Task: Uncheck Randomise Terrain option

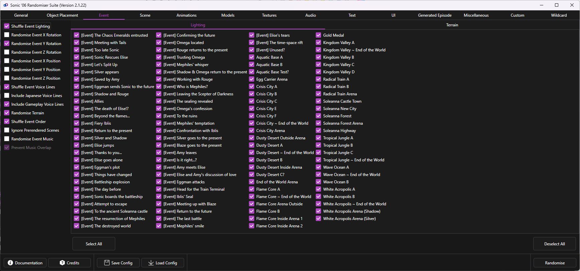Action: click(7, 113)
